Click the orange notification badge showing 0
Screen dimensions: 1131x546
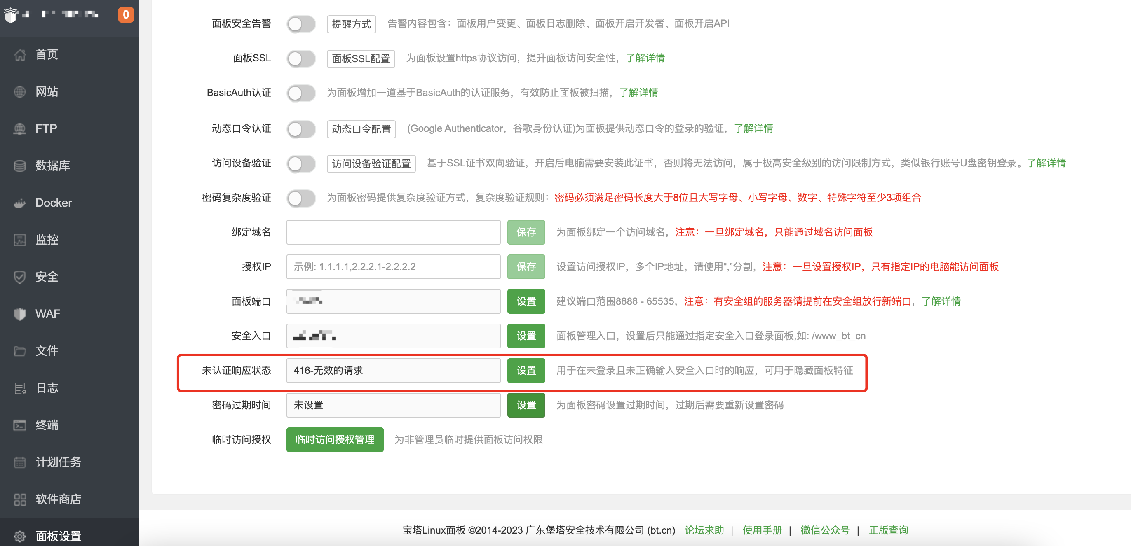[126, 14]
